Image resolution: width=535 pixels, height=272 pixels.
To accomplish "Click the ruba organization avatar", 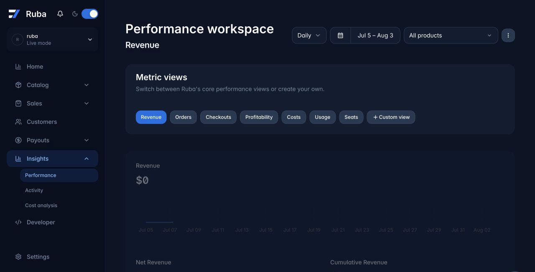I will coord(17,40).
